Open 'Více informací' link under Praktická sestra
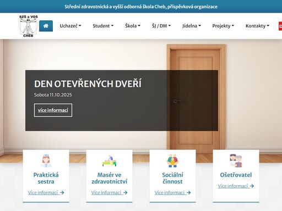Screen dimensions: 282x211 tap(46, 192)
